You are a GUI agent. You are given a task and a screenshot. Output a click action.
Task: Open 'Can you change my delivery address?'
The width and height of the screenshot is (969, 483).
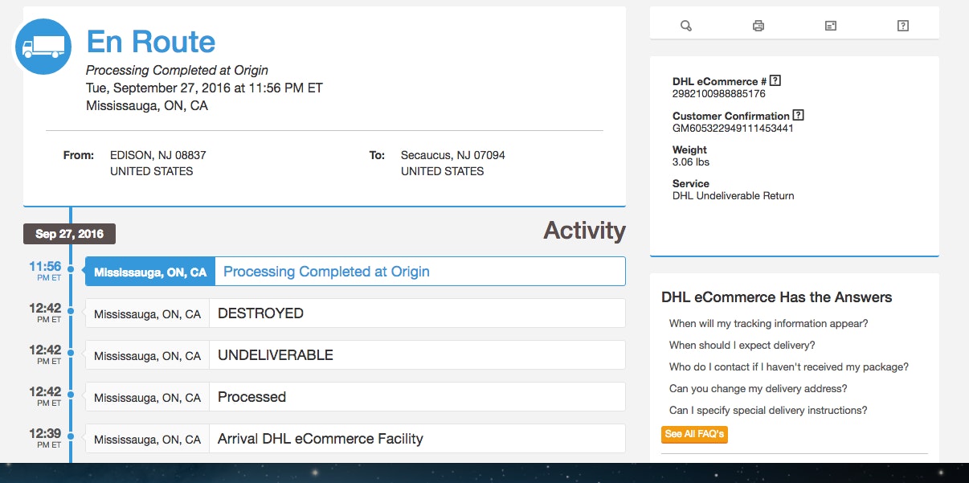(758, 388)
